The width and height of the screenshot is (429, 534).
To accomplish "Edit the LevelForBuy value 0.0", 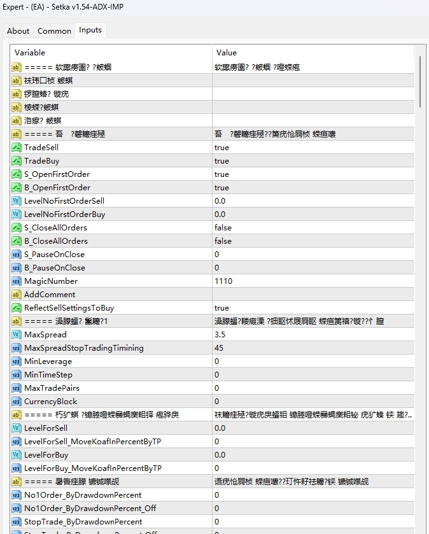I will (313, 455).
